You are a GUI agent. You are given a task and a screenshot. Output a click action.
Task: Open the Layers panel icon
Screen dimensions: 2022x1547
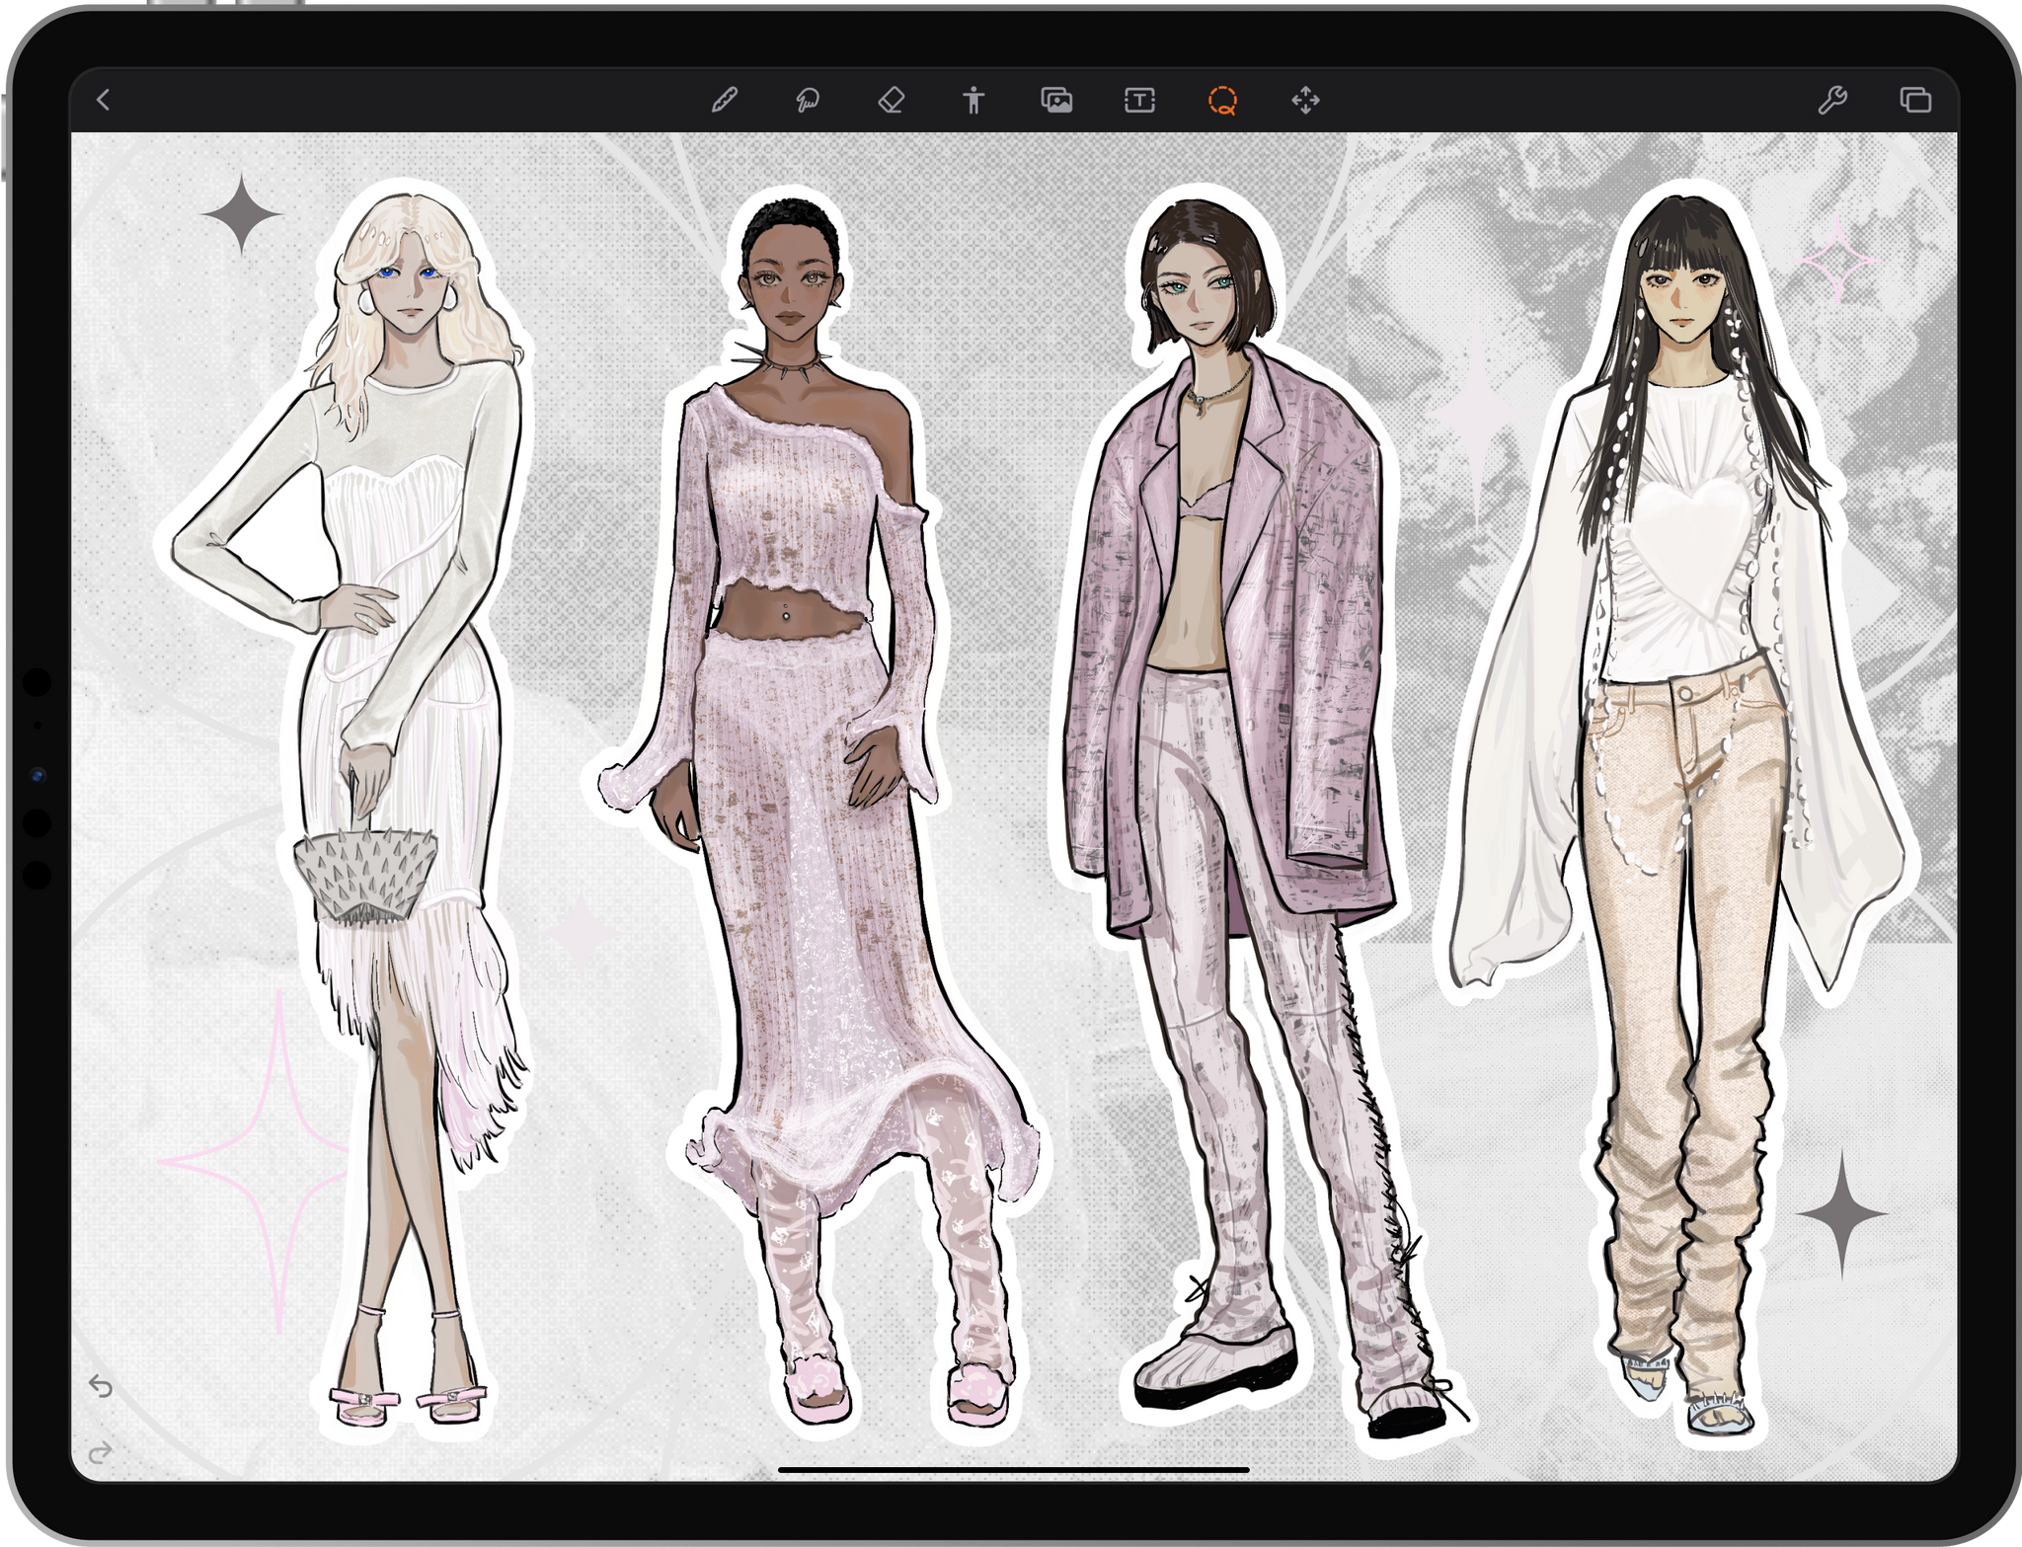point(1915,100)
